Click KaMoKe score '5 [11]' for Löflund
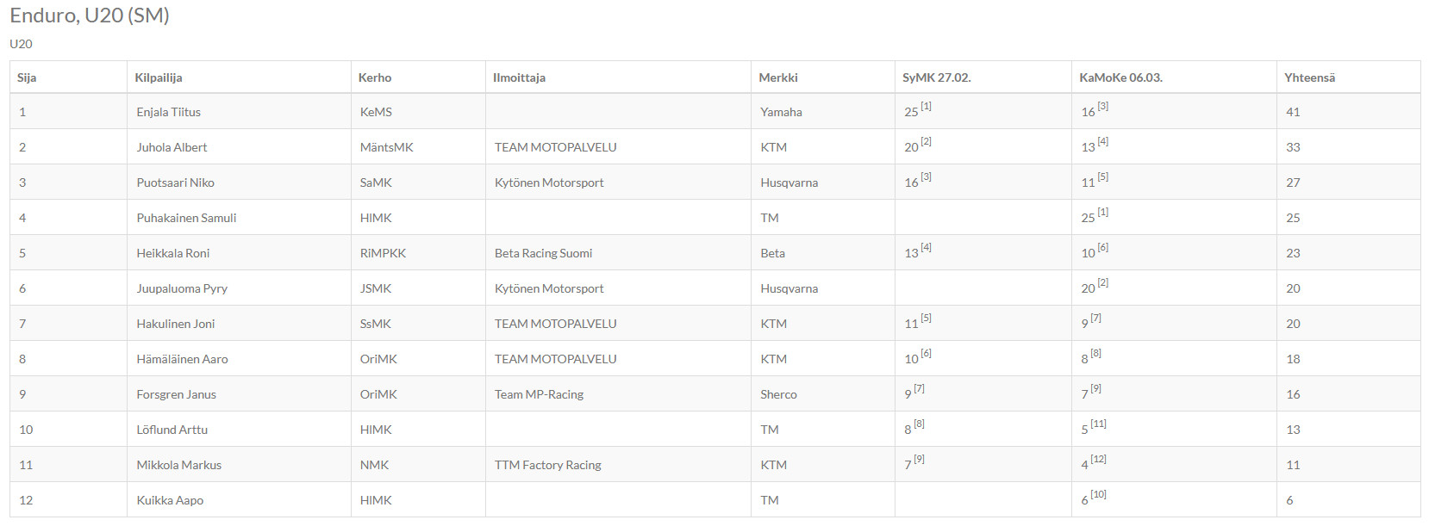The width and height of the screenshot is (1429, 526). (1094, 428)
